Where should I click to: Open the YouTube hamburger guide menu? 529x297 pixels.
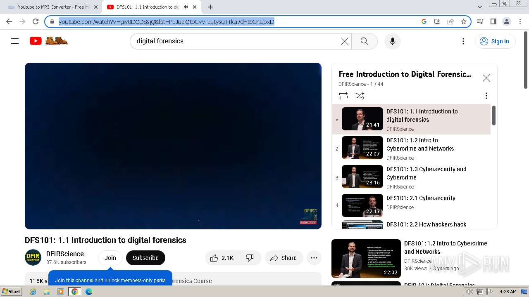click(15, 41)
